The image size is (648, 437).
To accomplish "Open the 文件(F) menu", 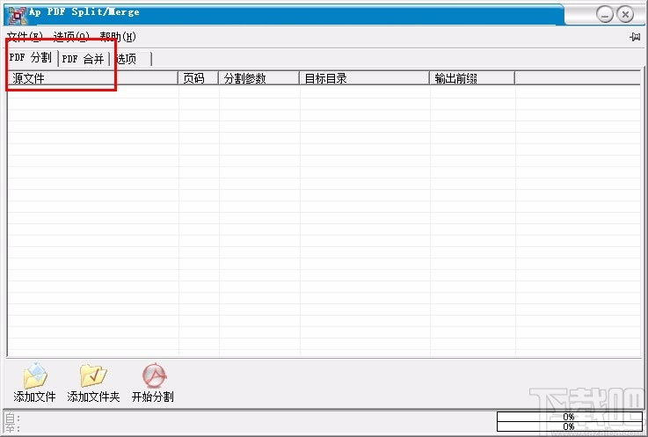I will (25, 37).
